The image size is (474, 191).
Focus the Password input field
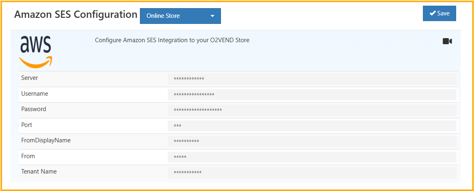[x=312, y=110]
